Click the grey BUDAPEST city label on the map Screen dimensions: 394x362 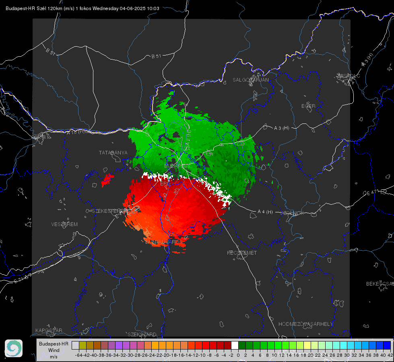tap(177, 166)
